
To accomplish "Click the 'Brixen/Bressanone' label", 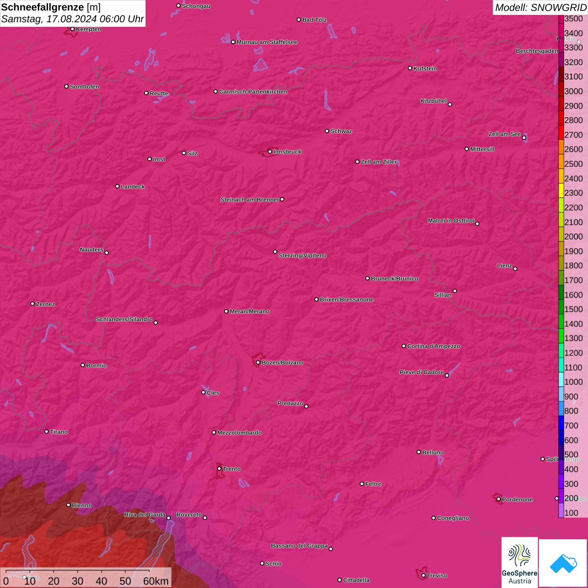I will [x=347, y=299].
